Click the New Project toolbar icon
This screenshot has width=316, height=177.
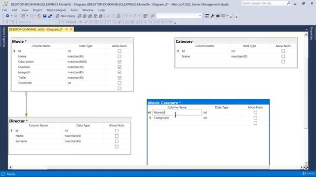(x=23, y=16)
